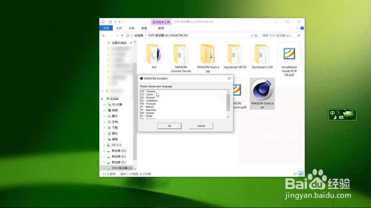The width and height of the screenshot is (371, 208).
Task: Click Cancel in the MAXON Installer
Action: (201, 126)
